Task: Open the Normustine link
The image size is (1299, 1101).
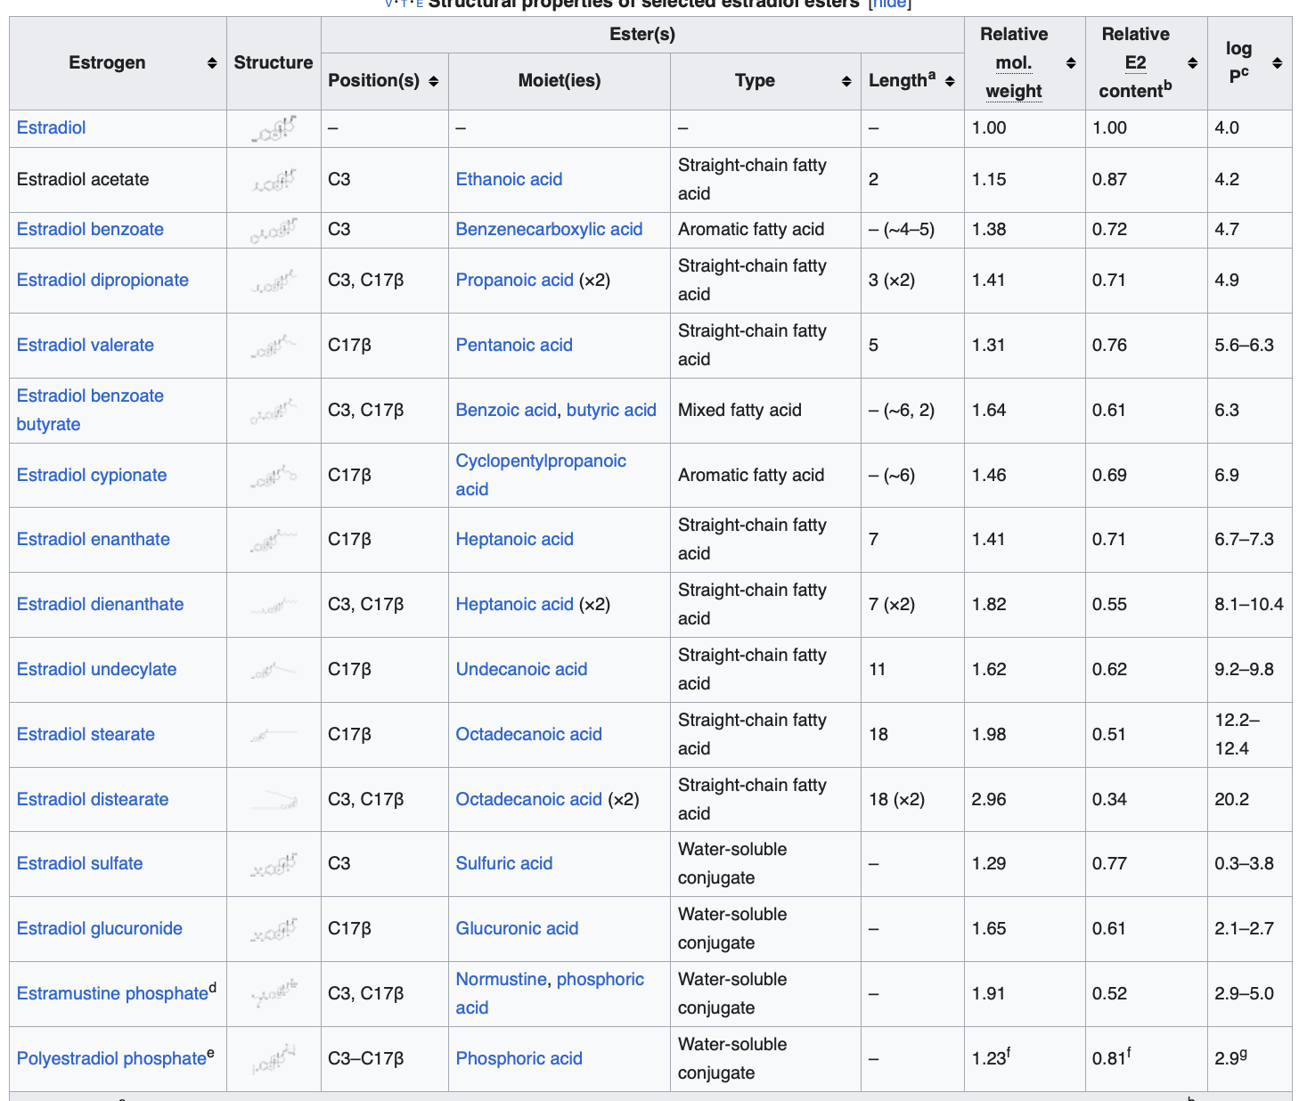Action: click(x=501, y=979)
